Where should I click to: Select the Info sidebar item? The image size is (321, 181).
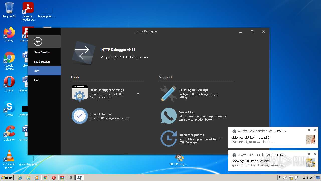[44, 71]
